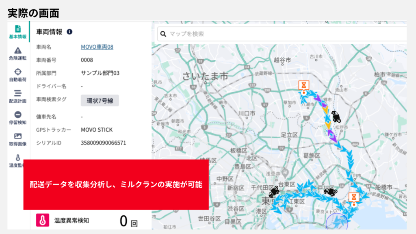The image size is (416, 234).
Task: Click the blue circle at map bottom
Action: [x=337, y=223]
